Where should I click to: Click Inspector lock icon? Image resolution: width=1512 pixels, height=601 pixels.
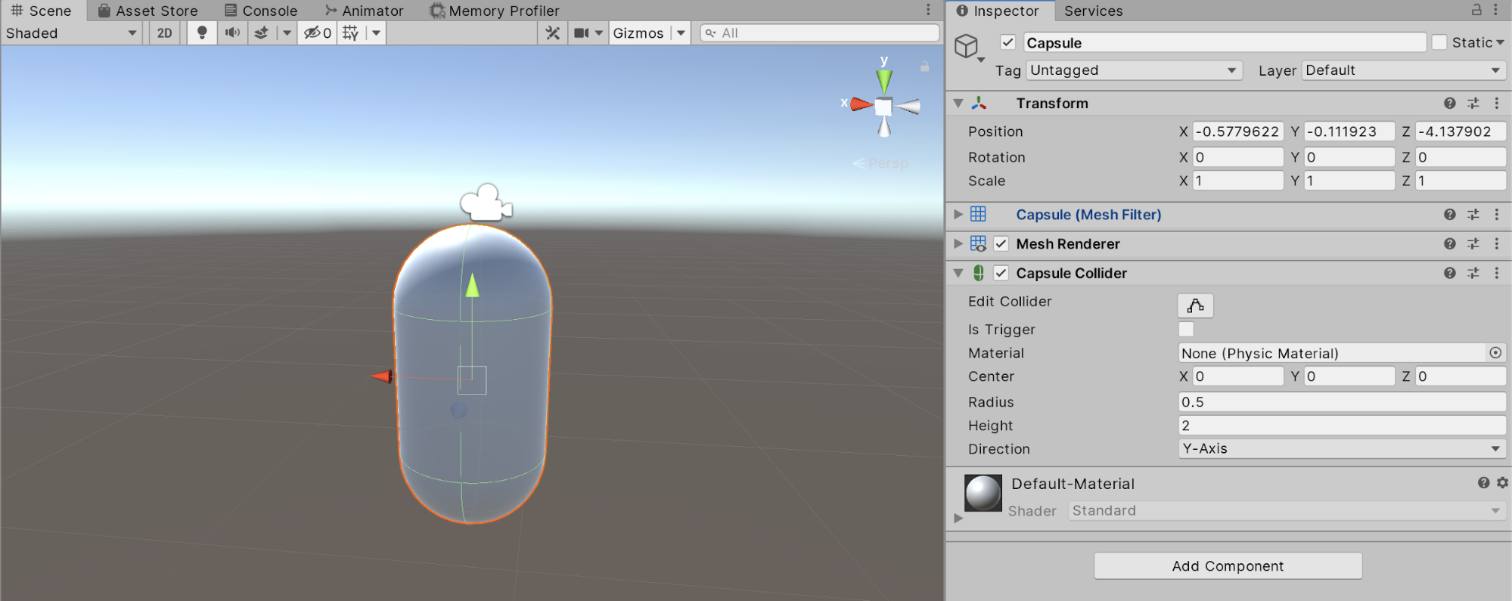point(1476,10)
